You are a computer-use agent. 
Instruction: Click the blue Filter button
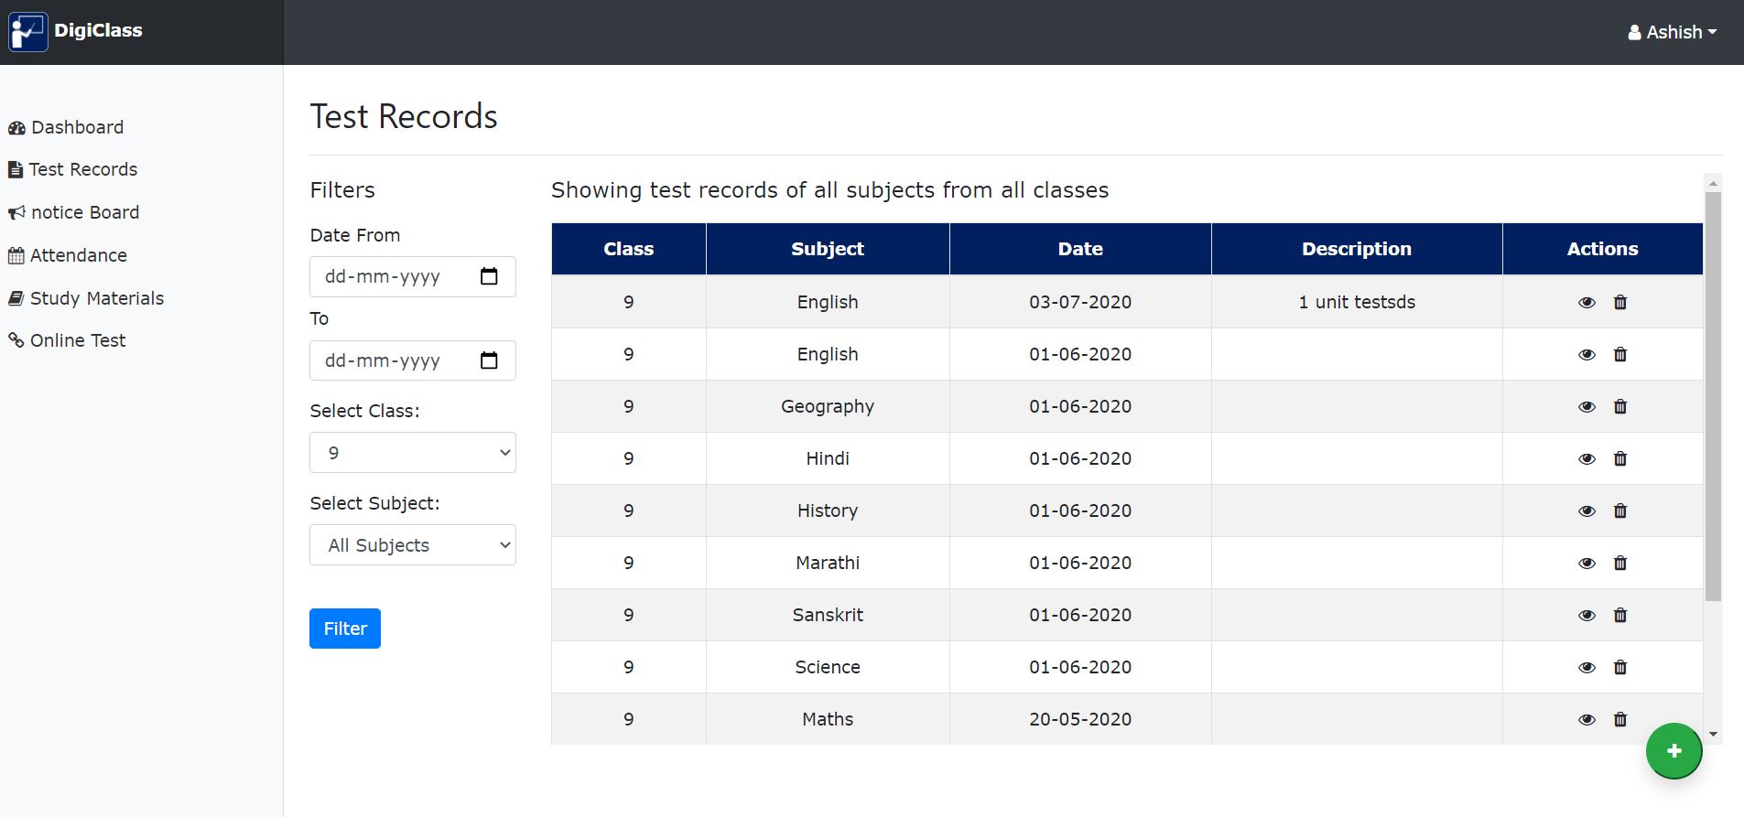345,629
